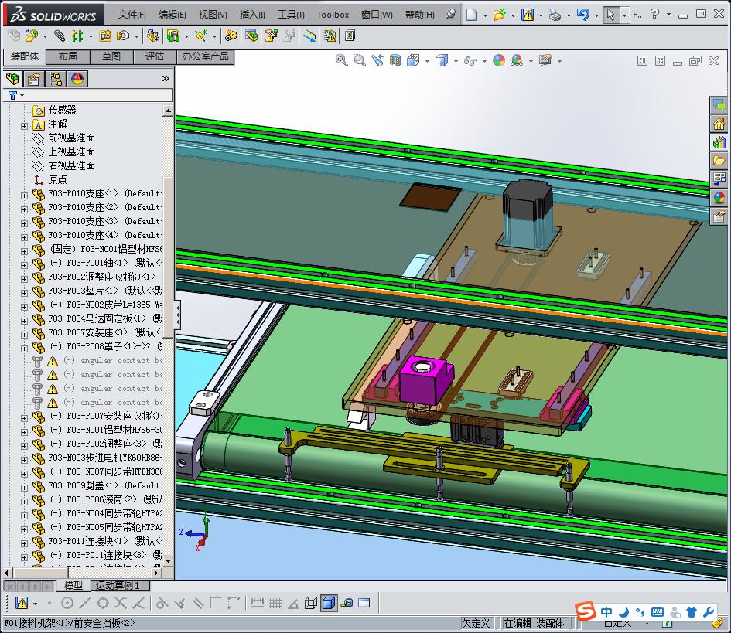Screen dimensions: 731x633
Task: Click the Print toolbar icon
Action: pyautogui.click(x=555, y=15)
